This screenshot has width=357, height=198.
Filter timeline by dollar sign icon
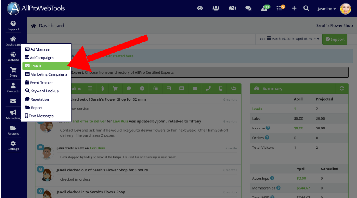coord(103,88)
